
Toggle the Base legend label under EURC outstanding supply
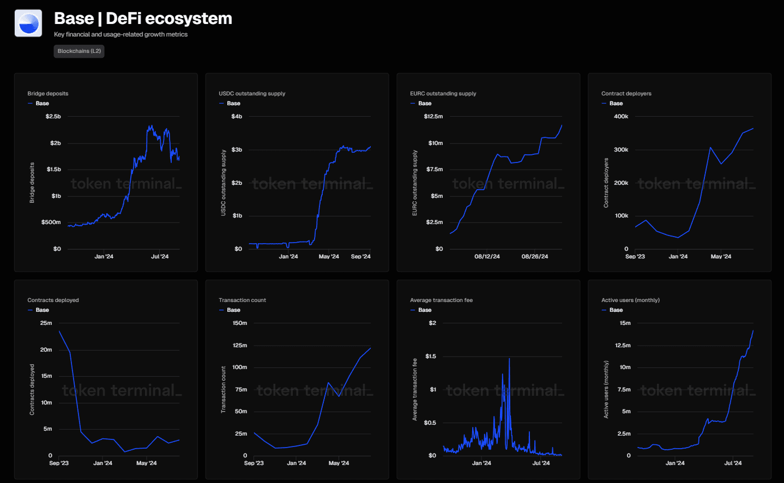[425, 104]
